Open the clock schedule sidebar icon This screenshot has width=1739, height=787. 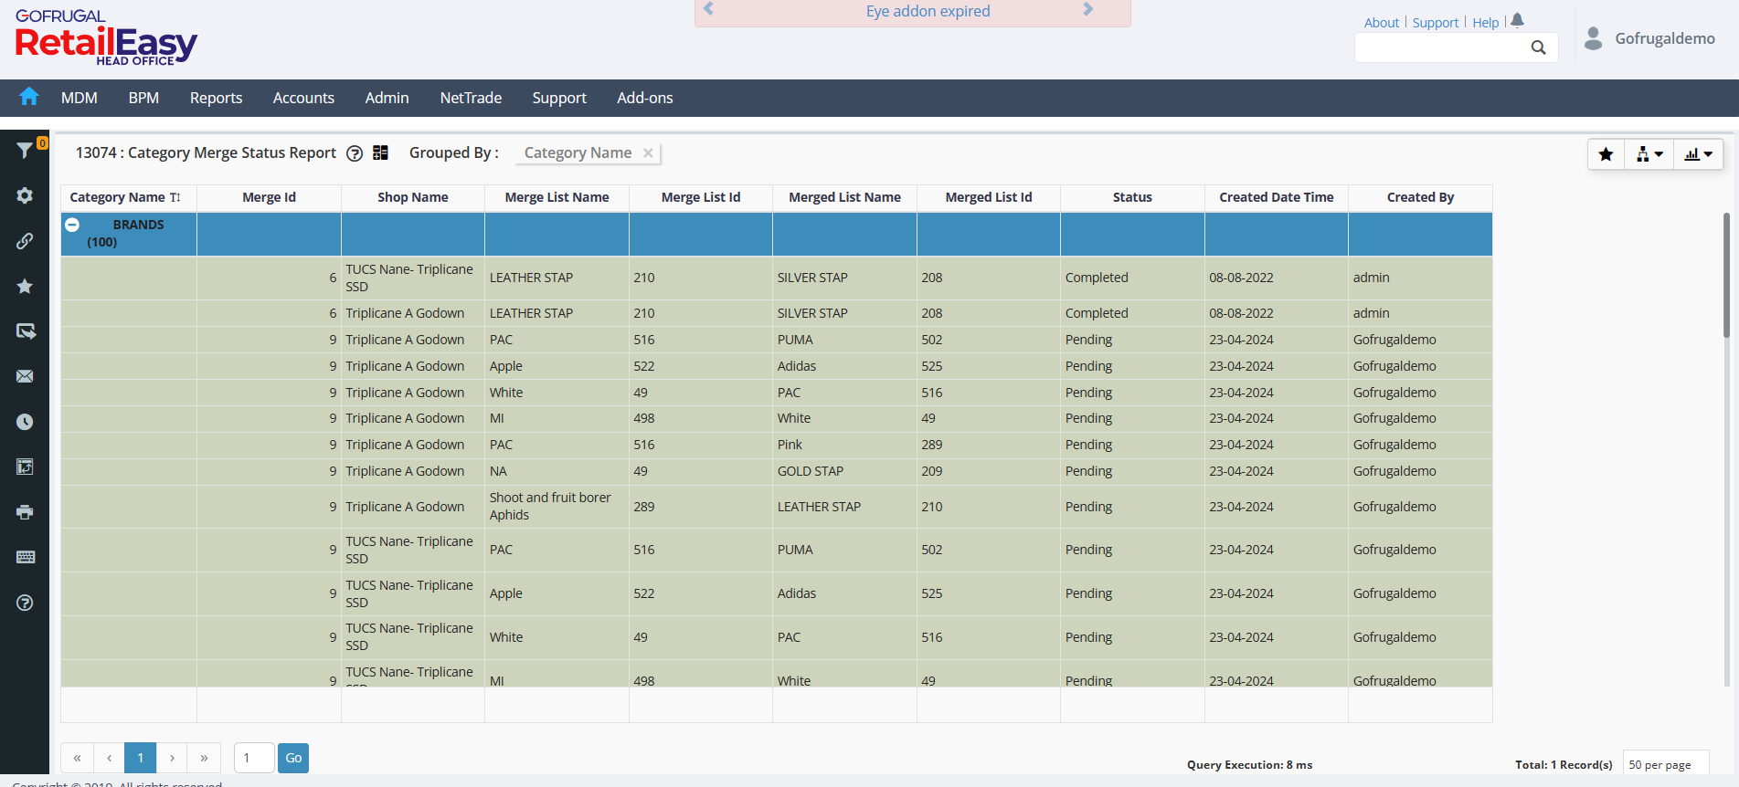pos(25,422)
